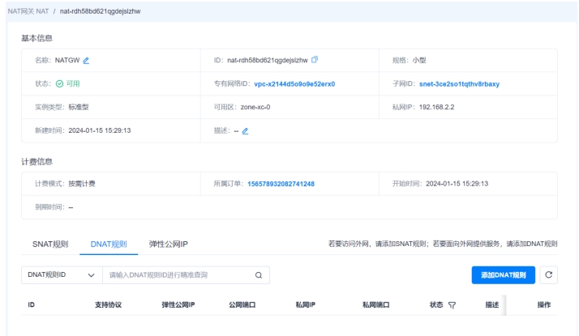Edit the NATGW name with pencil icon
579x336 pixels.
point(86,61)
